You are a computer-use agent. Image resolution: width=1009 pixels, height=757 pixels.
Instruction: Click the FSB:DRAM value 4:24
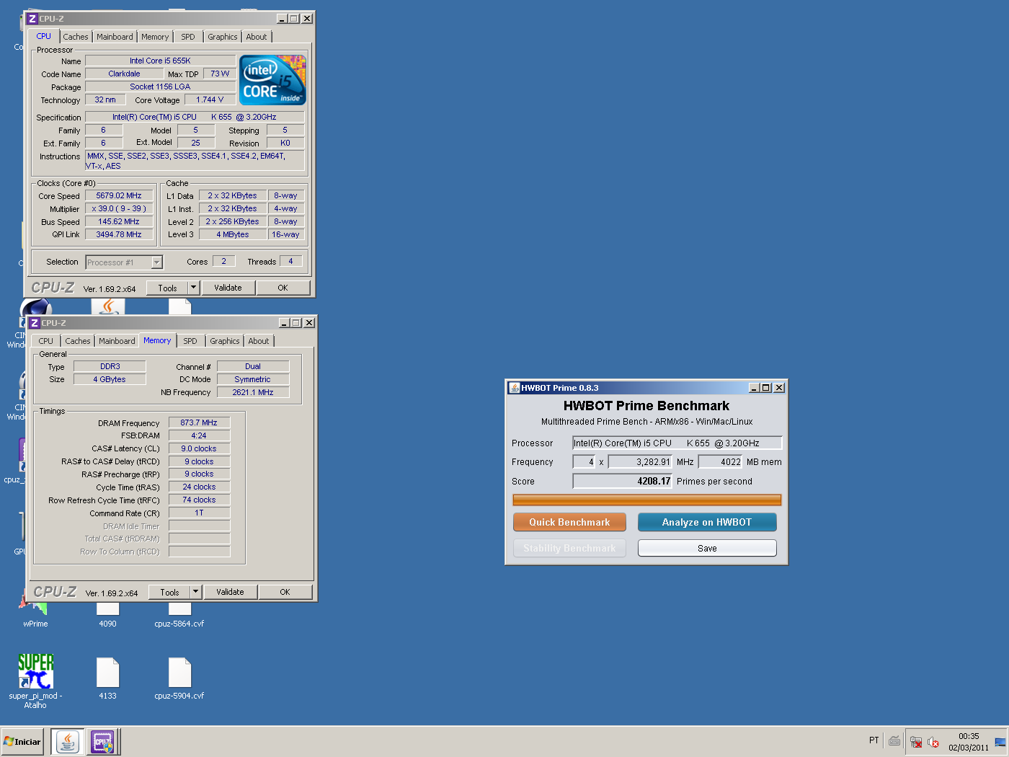pyautogui.click(x=199, y=435)
